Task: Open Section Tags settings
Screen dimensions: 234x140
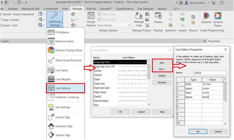Action: point(63,135)
